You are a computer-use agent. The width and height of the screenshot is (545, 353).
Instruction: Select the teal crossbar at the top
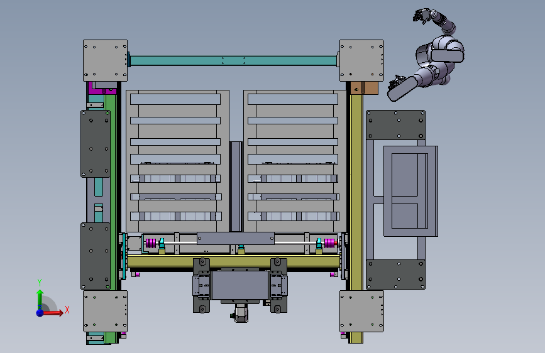pos(233,61)
